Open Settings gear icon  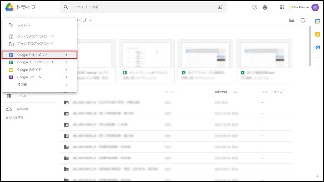point(265,7)
